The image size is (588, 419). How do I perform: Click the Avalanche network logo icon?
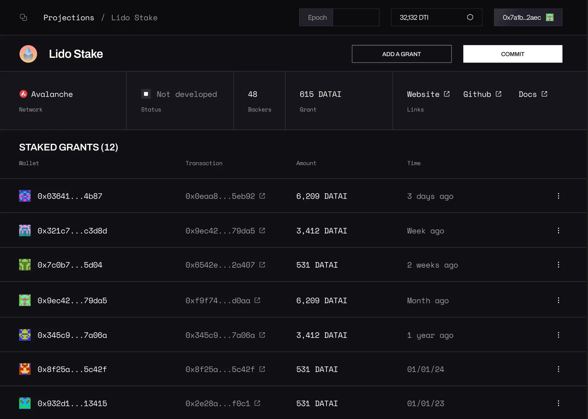click(x=23, y=94)
